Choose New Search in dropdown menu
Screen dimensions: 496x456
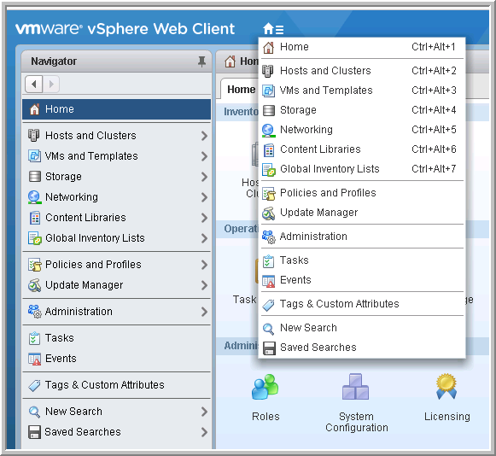point(362,328)
